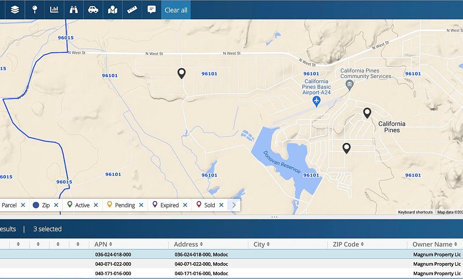Select the ruler measure tool

(x=132, y=10)
